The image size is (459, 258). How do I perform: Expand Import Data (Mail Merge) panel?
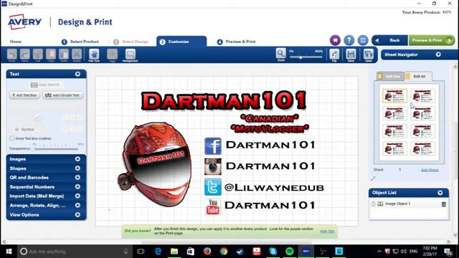77,196
